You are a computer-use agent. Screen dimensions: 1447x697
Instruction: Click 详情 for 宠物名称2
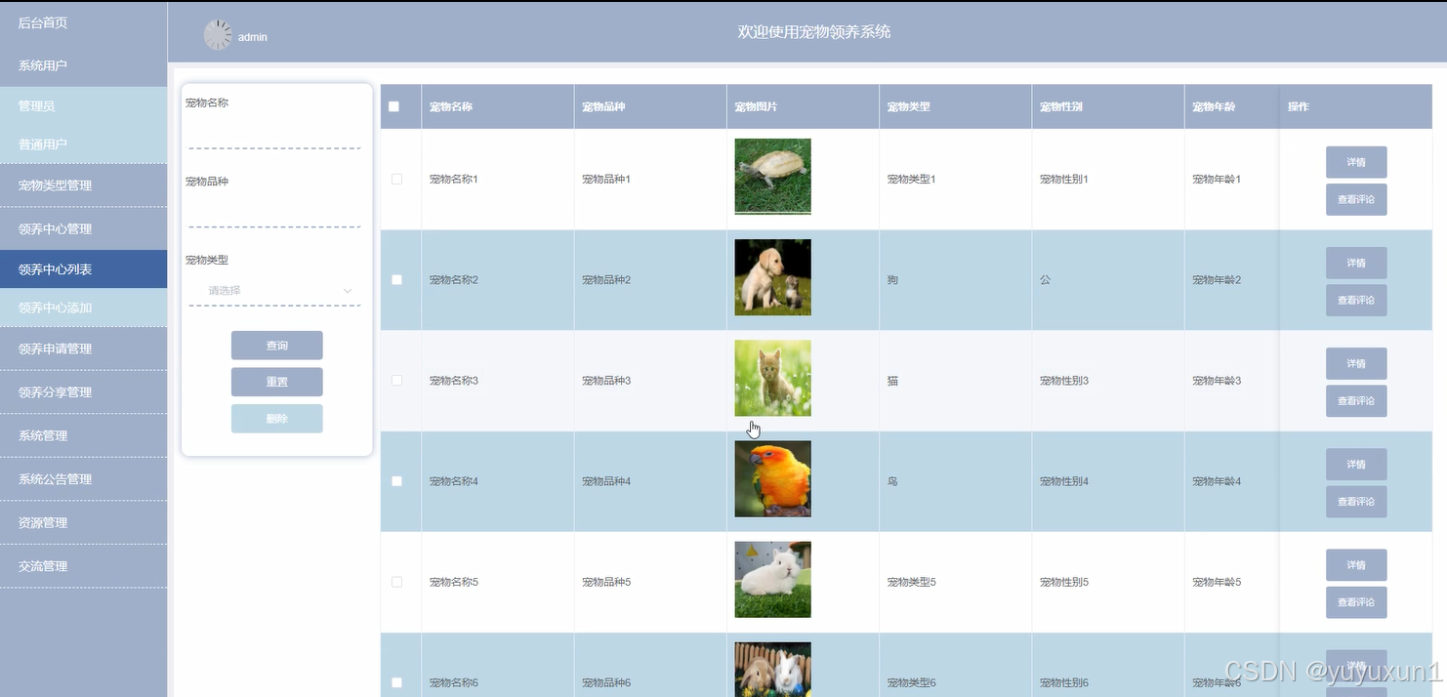coord(1356,263)
